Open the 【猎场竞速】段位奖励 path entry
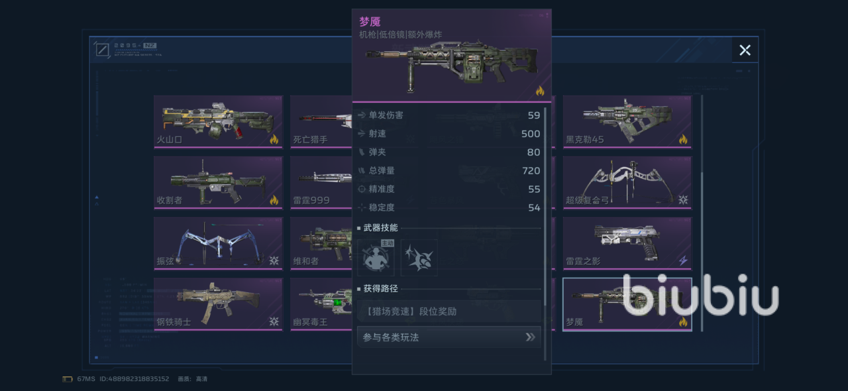Screen dimensions: 848x391 [x=449, y=311]
